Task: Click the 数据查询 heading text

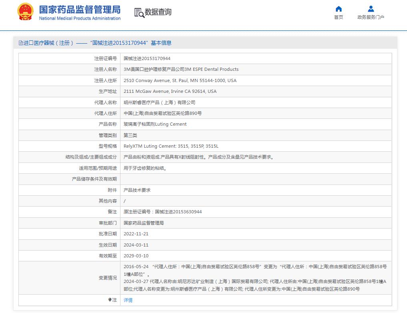Action: click(158, 12)
